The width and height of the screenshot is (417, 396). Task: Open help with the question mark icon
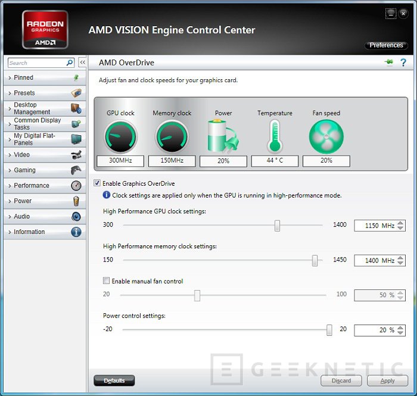403,63
